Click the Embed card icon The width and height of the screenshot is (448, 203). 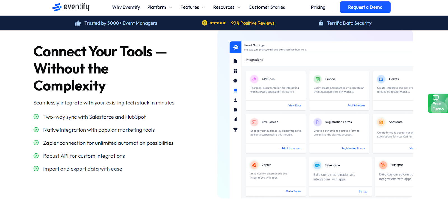pos(318,79)
